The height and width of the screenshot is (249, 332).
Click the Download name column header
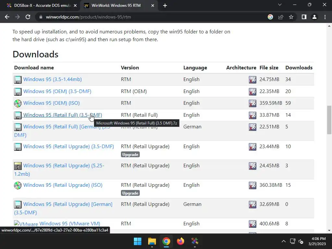[x=34, y=68]
